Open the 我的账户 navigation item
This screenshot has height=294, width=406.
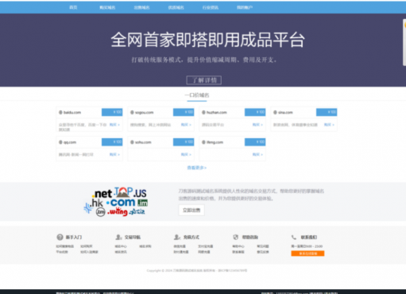point(245,8)
